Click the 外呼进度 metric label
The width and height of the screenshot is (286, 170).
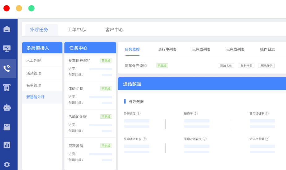point(130,113)
